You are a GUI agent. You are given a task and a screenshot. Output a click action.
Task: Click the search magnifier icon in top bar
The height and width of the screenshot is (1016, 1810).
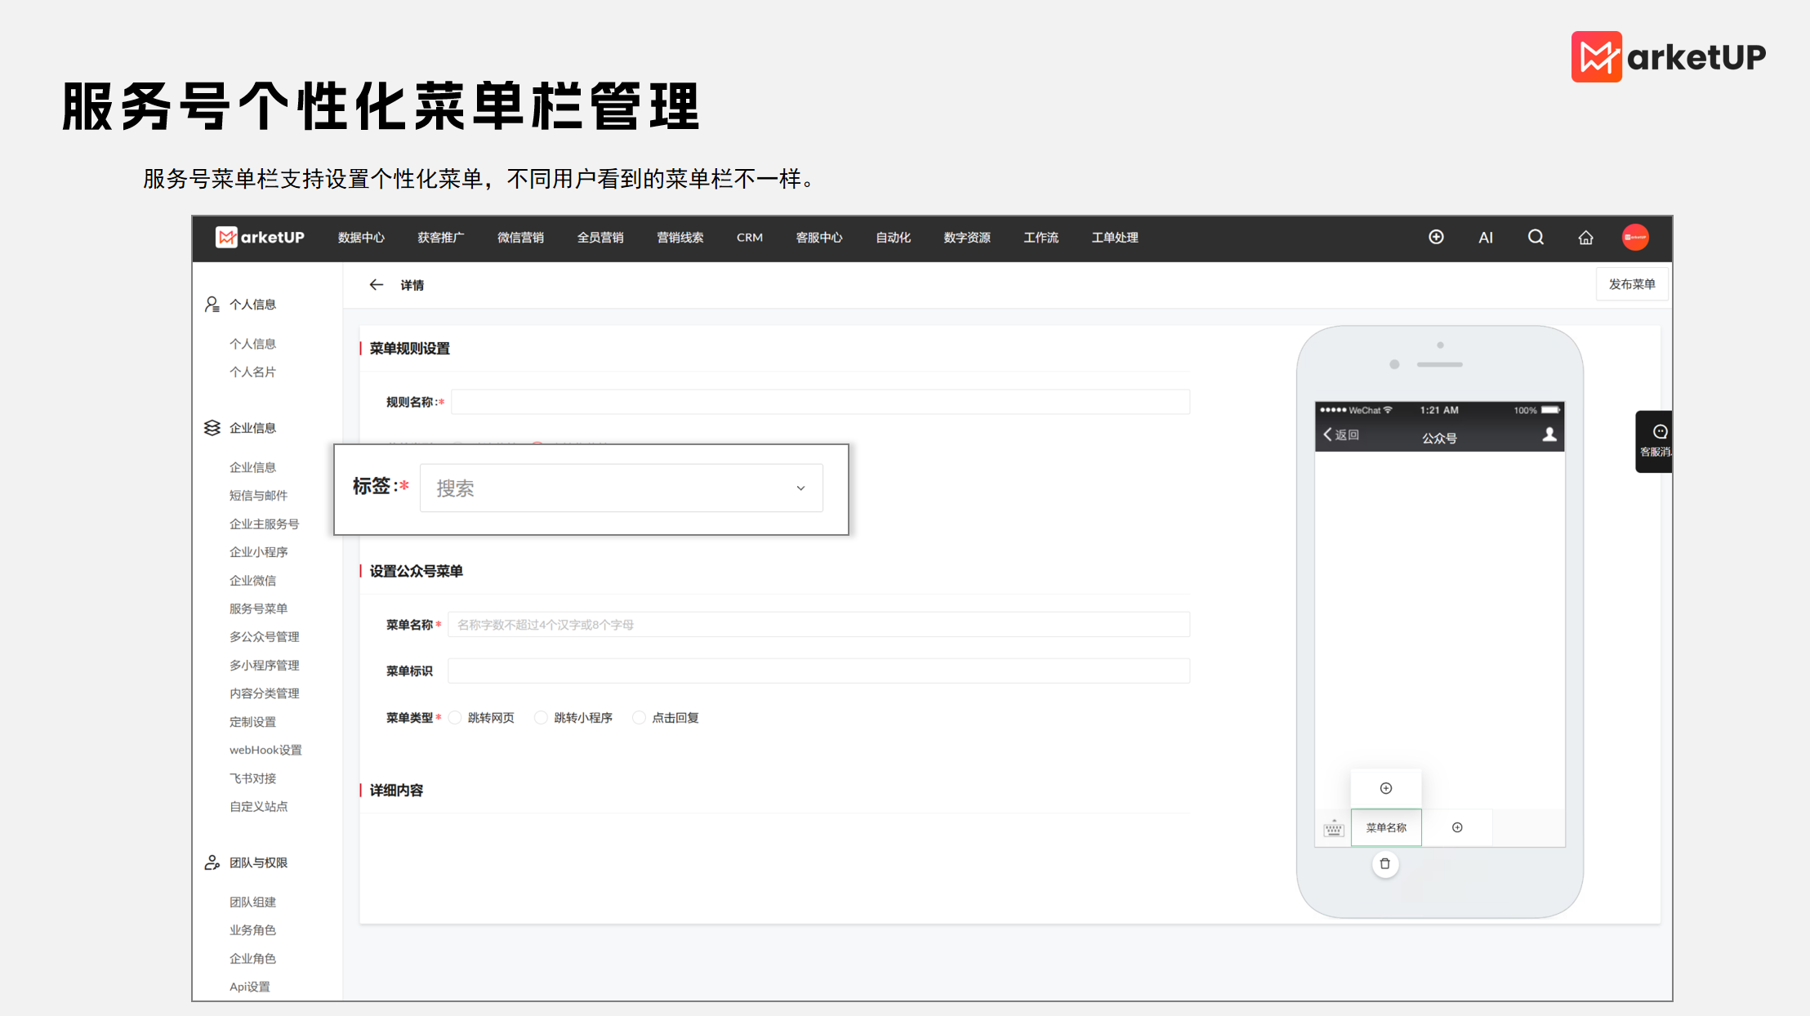click(x=1535, y=238)
